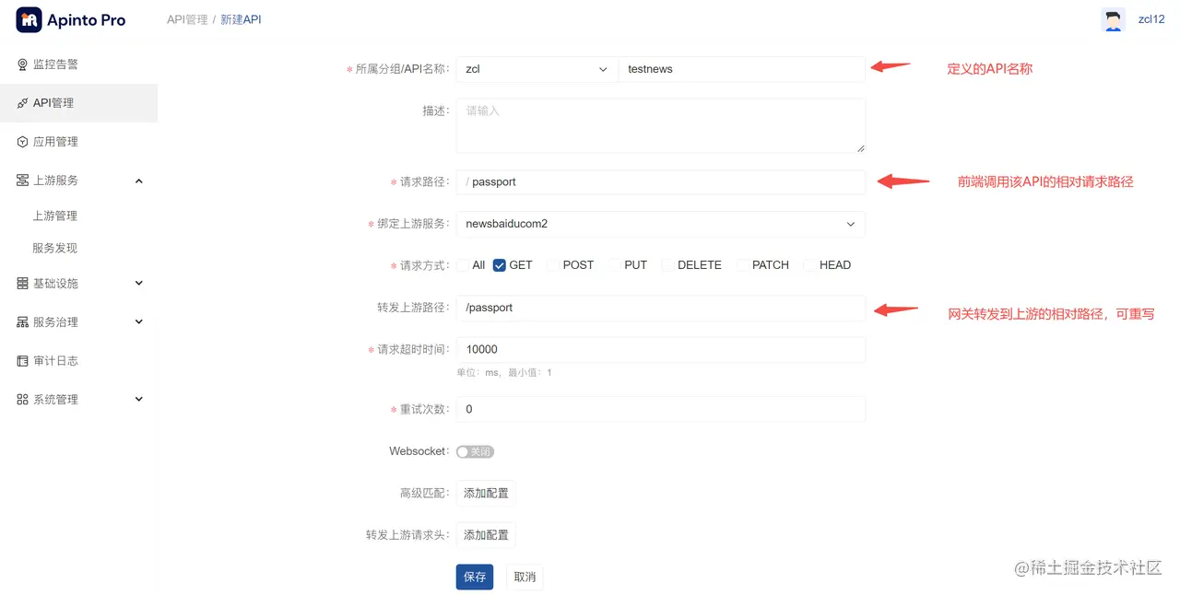Viewport: 1180px width, 595px height.
Task: Expand the 基础设施 menu chevron
Action: [x=139, y=284]
